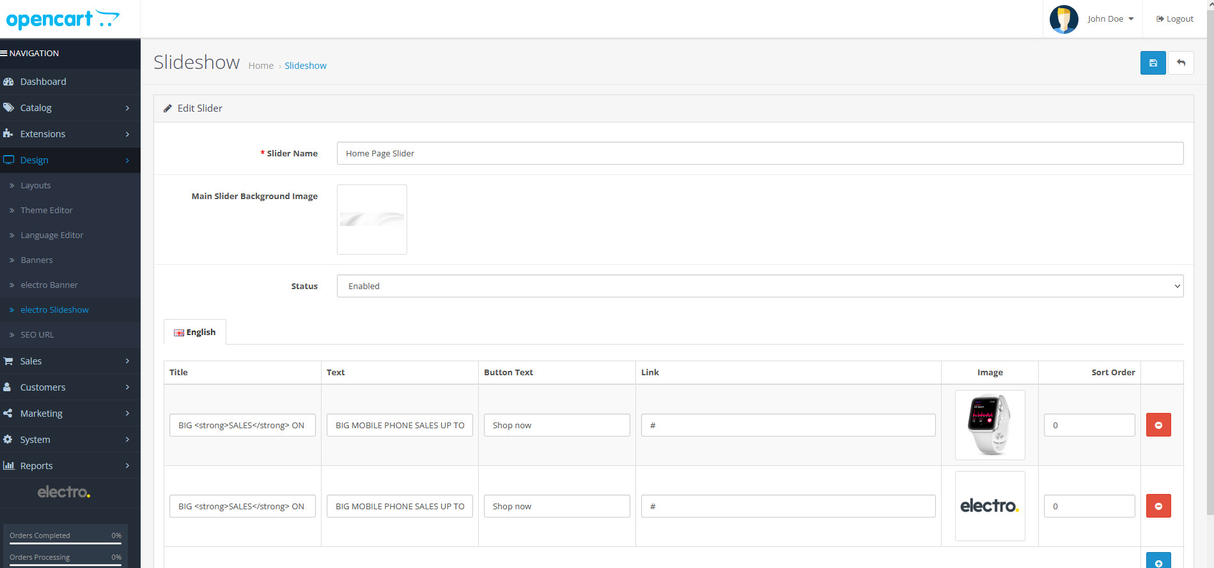Click the Catalog tag icon

(8, 108)
